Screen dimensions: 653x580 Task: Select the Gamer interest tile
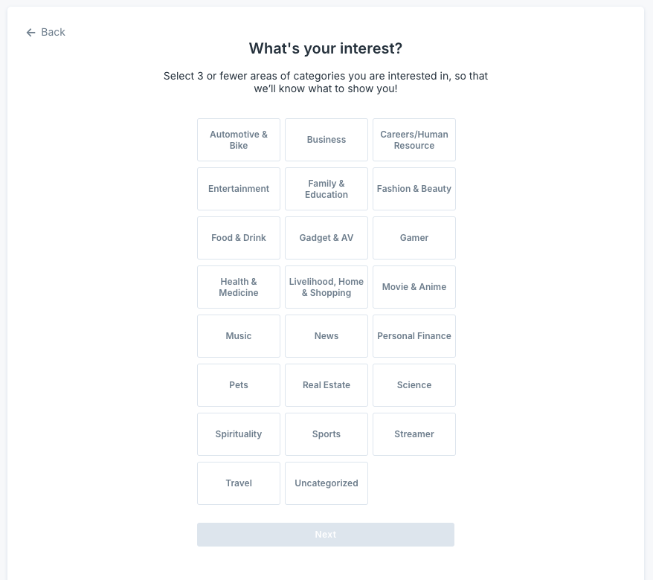click(414, 238)
